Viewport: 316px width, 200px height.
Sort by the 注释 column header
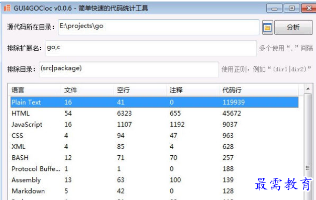(193, 90)
